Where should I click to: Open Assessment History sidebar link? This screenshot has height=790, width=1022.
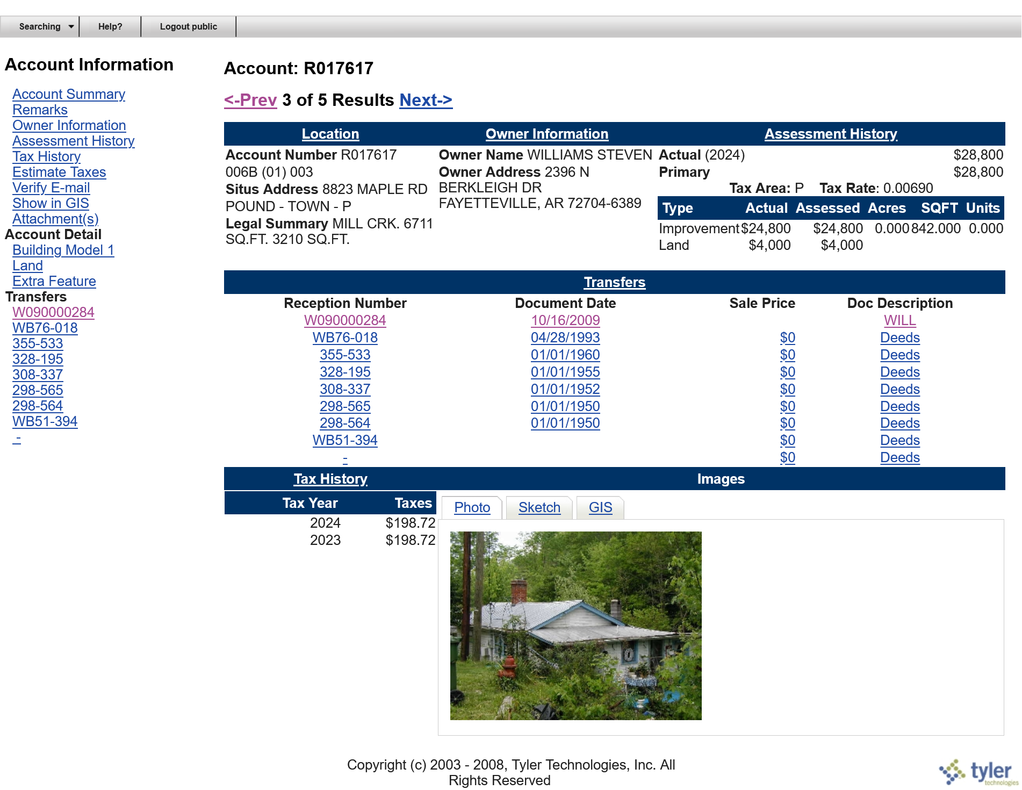click(74, 141)
